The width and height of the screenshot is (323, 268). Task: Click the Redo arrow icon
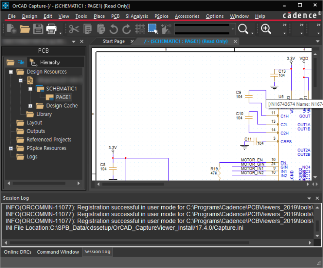[127, 29]
